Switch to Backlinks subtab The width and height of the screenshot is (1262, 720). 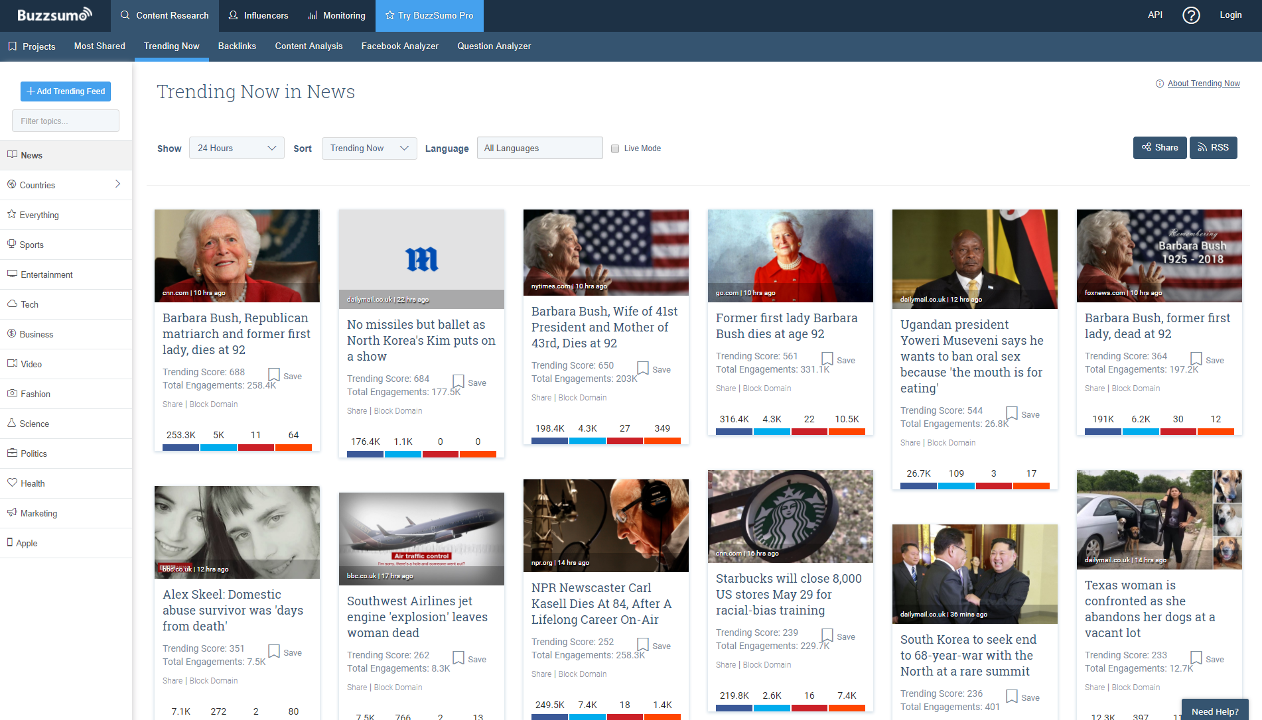click(x=237, y=46)
